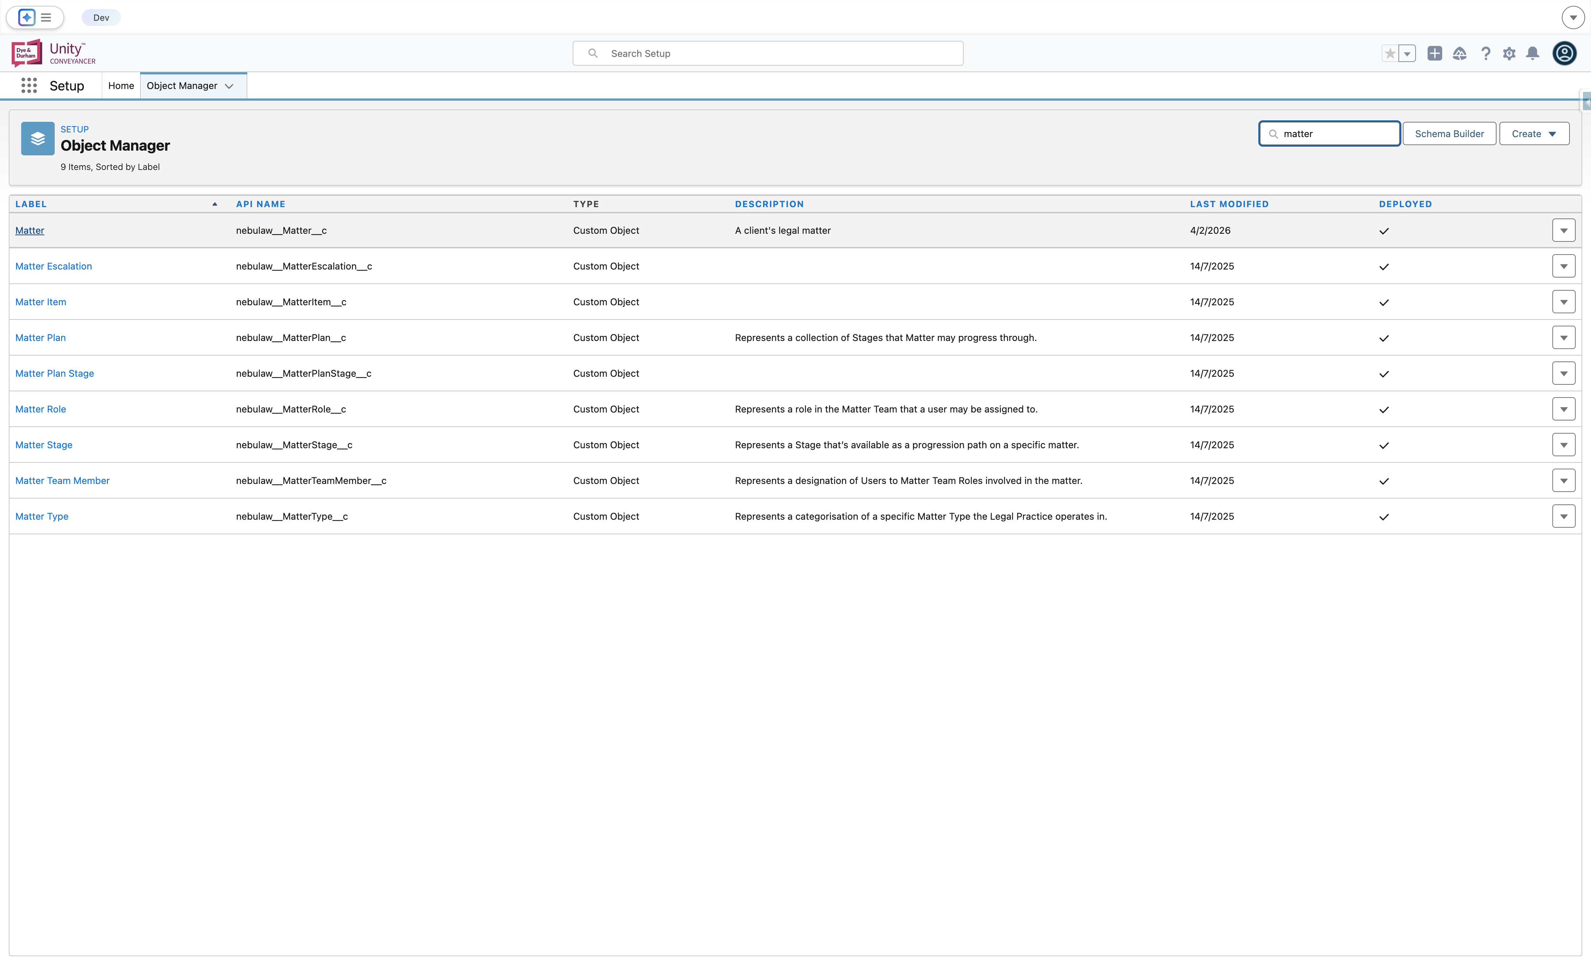1591x965 pixels.
Task: Open the Matter object link
Action: (x=30, y=230)
